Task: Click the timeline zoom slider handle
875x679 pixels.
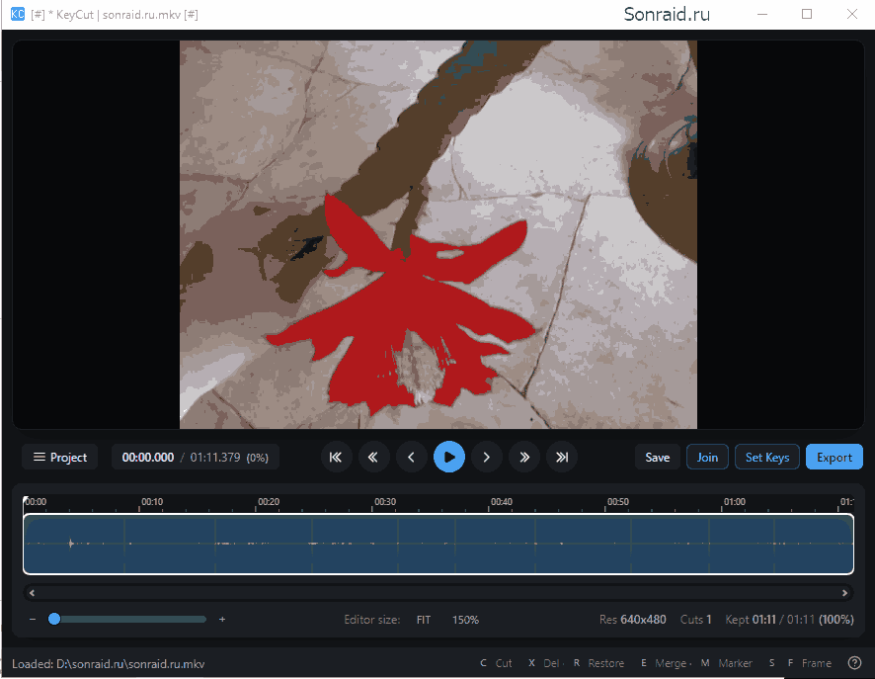Action: point(54,620)
